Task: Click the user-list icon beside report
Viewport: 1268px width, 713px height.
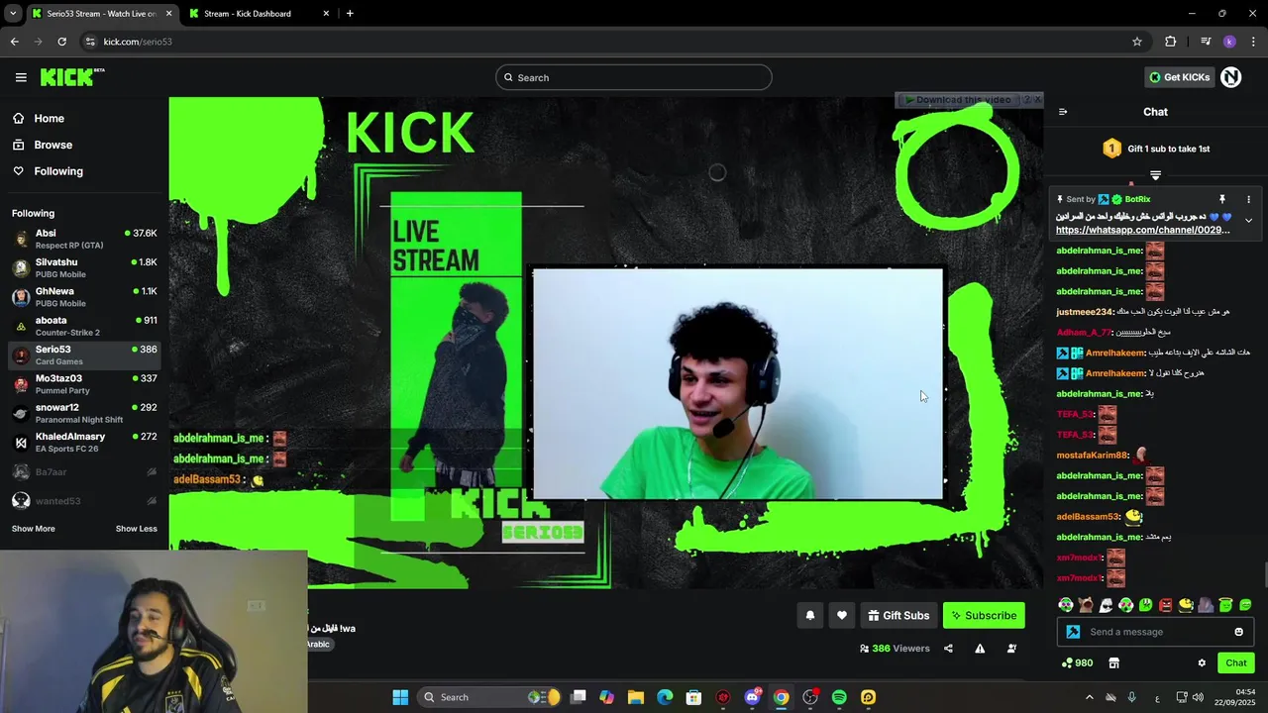Action: click(x=1011, y=649)
